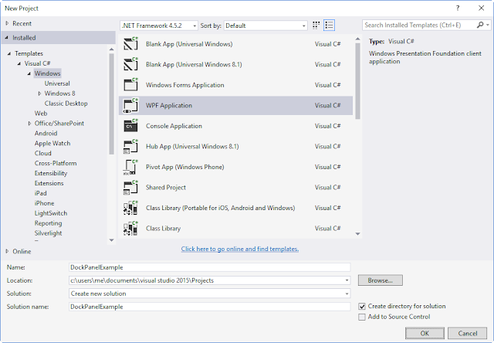Viewport: 494px width, 343px height.
Task: Expand the Recent section
Action: [7, 23]
